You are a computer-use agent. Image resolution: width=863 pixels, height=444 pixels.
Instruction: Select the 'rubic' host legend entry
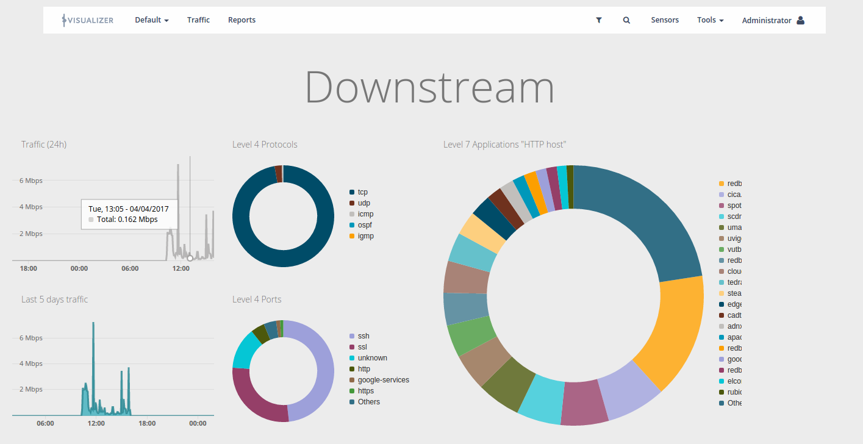tap(730, 392)
